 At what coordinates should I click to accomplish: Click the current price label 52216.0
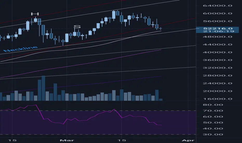pos(218,28)
